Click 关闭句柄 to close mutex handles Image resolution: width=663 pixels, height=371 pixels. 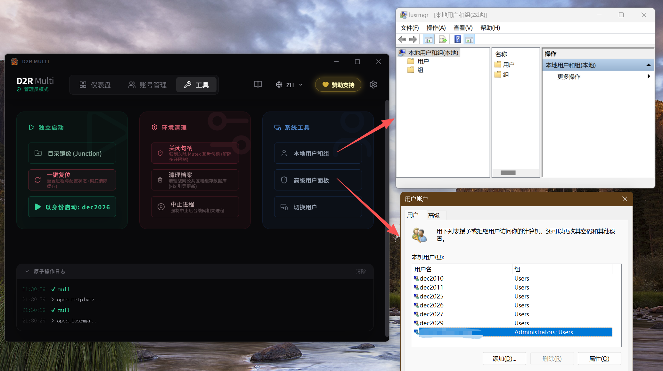pos(195,153)
